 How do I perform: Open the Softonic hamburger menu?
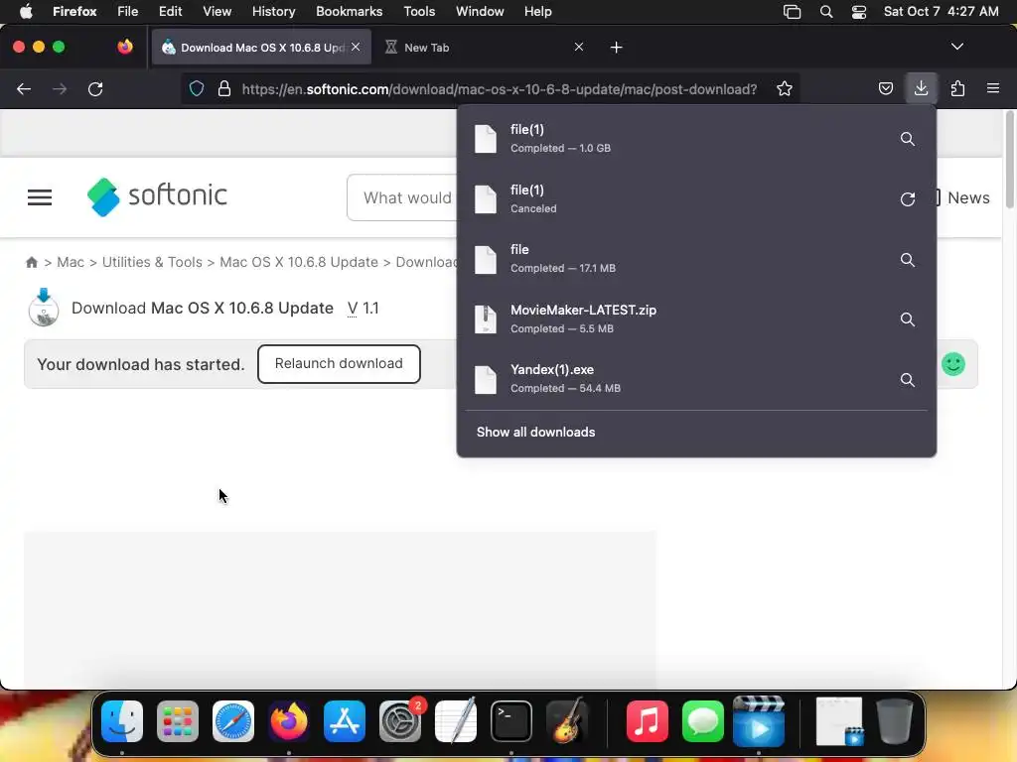tap(40, 197)
